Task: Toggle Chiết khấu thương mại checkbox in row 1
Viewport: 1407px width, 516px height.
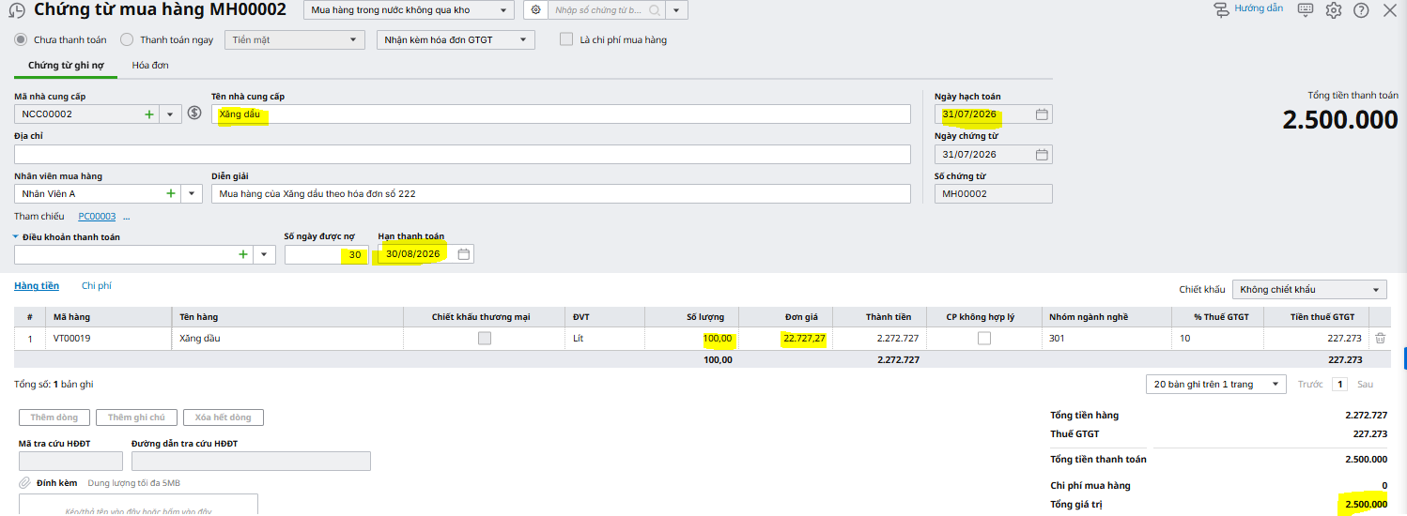Action: coord(485,339)
